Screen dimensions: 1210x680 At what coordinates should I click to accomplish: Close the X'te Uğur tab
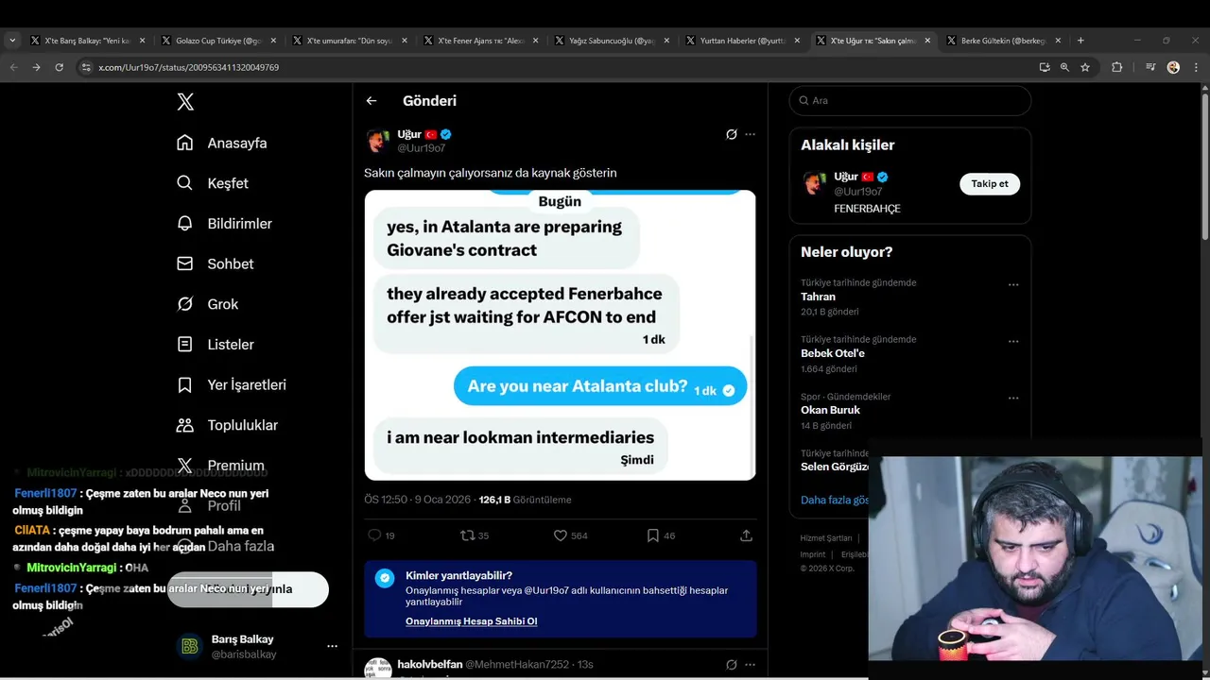tap(927, 41)
